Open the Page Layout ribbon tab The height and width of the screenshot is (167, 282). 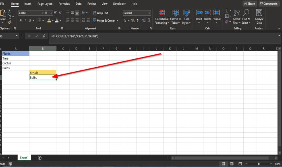click(45, 4)
